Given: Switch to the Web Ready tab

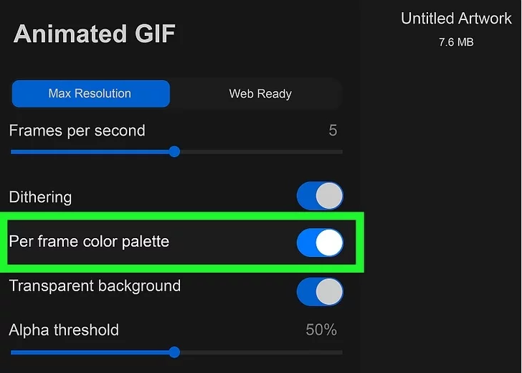Looking at the screenshot, I should (260, 93).
